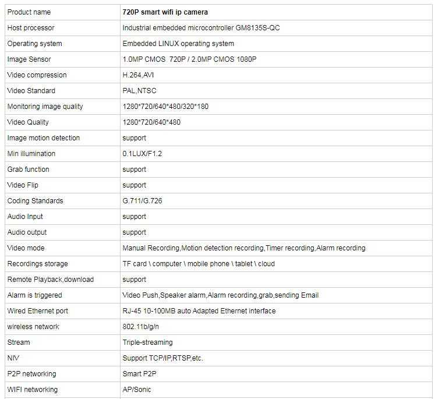Viewport: 442px width, 399px height.
Task: Click the TF card storage options text
Action: (199, 264)
